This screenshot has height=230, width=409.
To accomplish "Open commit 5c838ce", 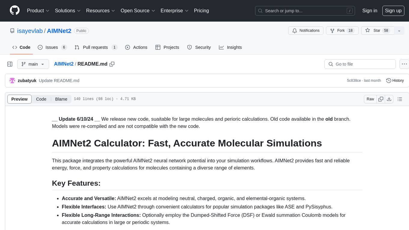I will [354, 81].
